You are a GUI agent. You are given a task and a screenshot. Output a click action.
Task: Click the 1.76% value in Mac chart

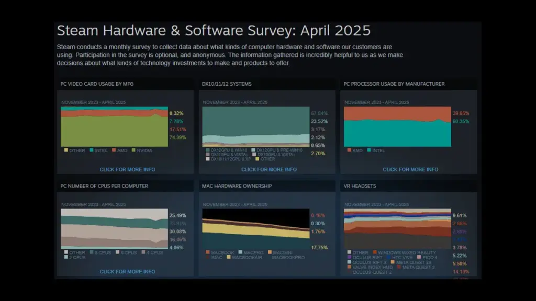318,231
